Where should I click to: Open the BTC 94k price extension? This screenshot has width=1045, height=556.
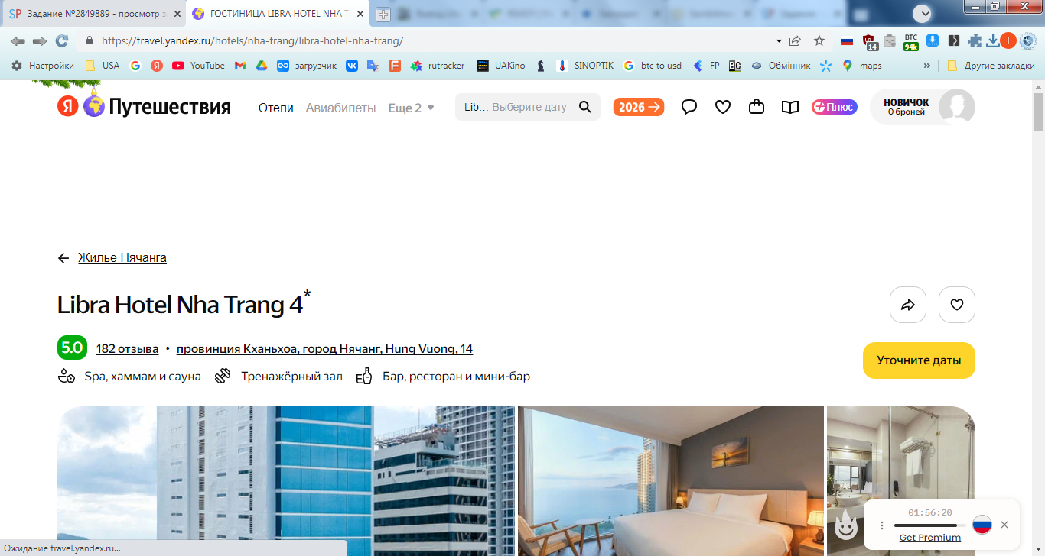pyautogui.click(x=911, y=41)
